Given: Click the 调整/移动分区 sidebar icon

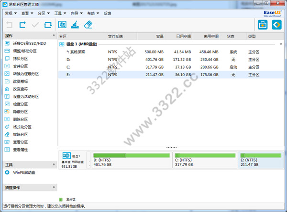Looking at the screenshot, I should (x=7, y=51).
